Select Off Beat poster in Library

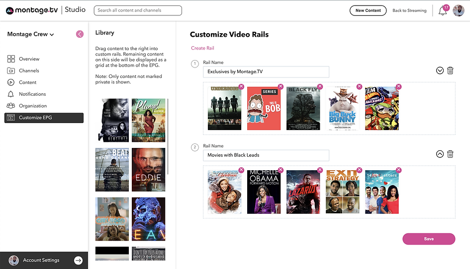[x=112, y=170]
